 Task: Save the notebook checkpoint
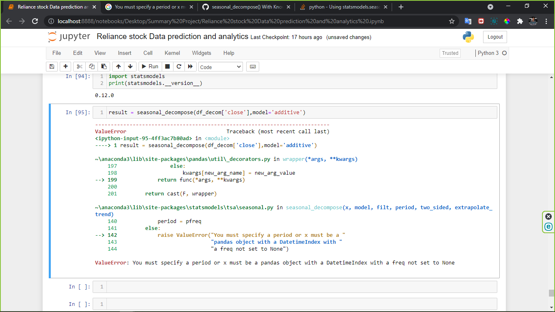click(52, 66)
